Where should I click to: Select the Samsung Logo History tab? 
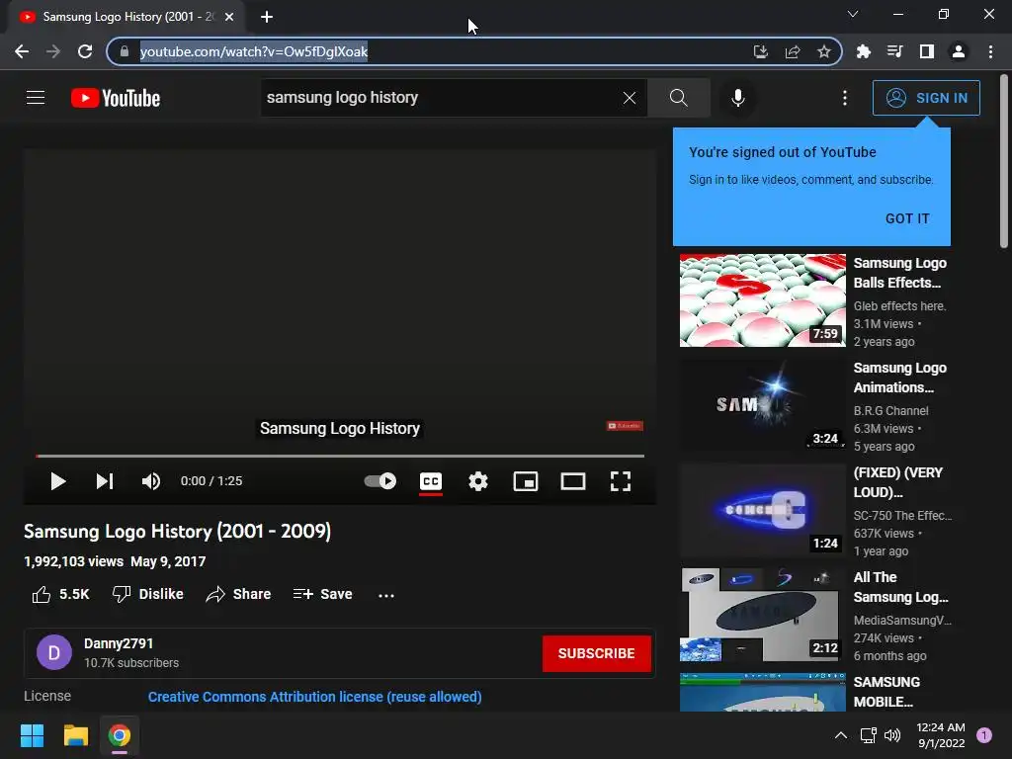tap(127, 17)
